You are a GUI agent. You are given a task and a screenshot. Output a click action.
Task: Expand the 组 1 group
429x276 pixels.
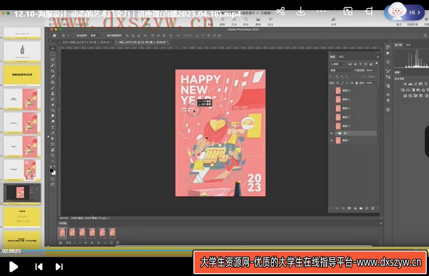[x=336, y=133]
